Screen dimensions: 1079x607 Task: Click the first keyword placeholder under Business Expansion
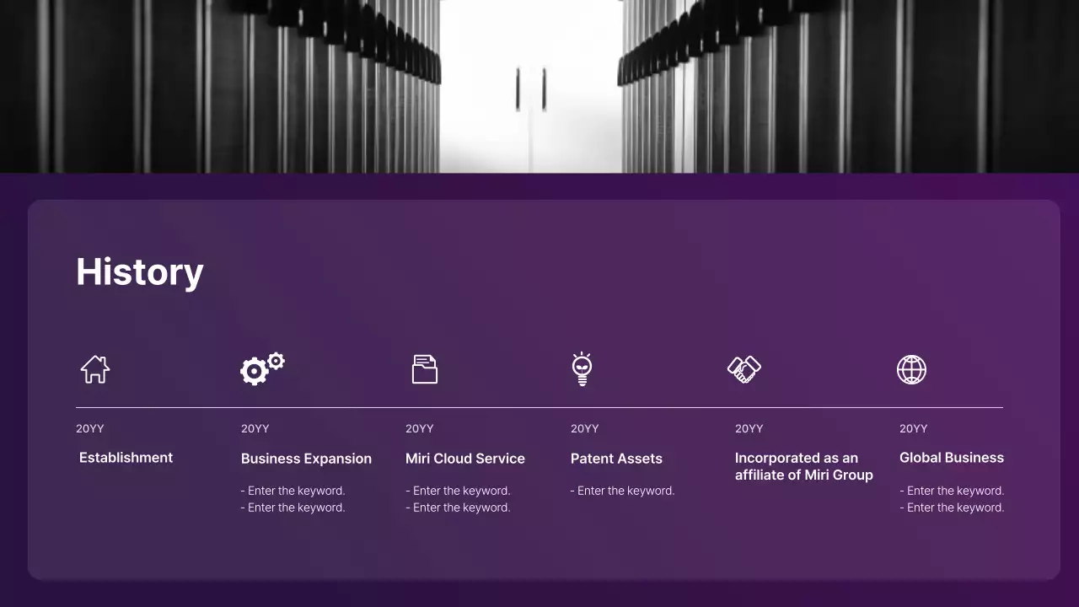[x=293, y=490]
